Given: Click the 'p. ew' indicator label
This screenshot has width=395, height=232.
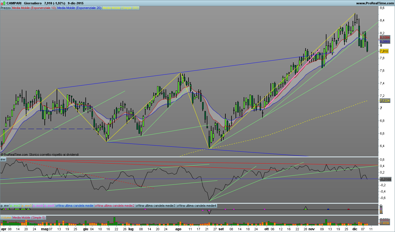Looking at the screenshot, I should [5, 206].
